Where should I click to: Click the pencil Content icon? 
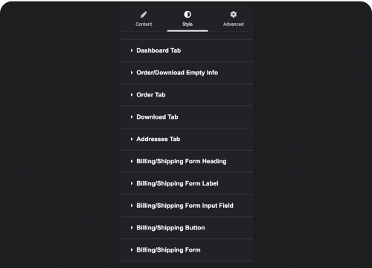(x=144, y=15)
